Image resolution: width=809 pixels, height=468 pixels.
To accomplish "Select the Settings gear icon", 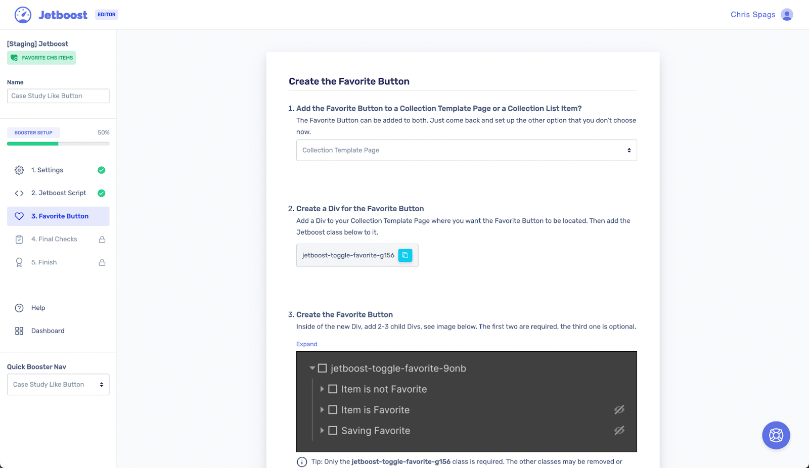I will [19, 170].
